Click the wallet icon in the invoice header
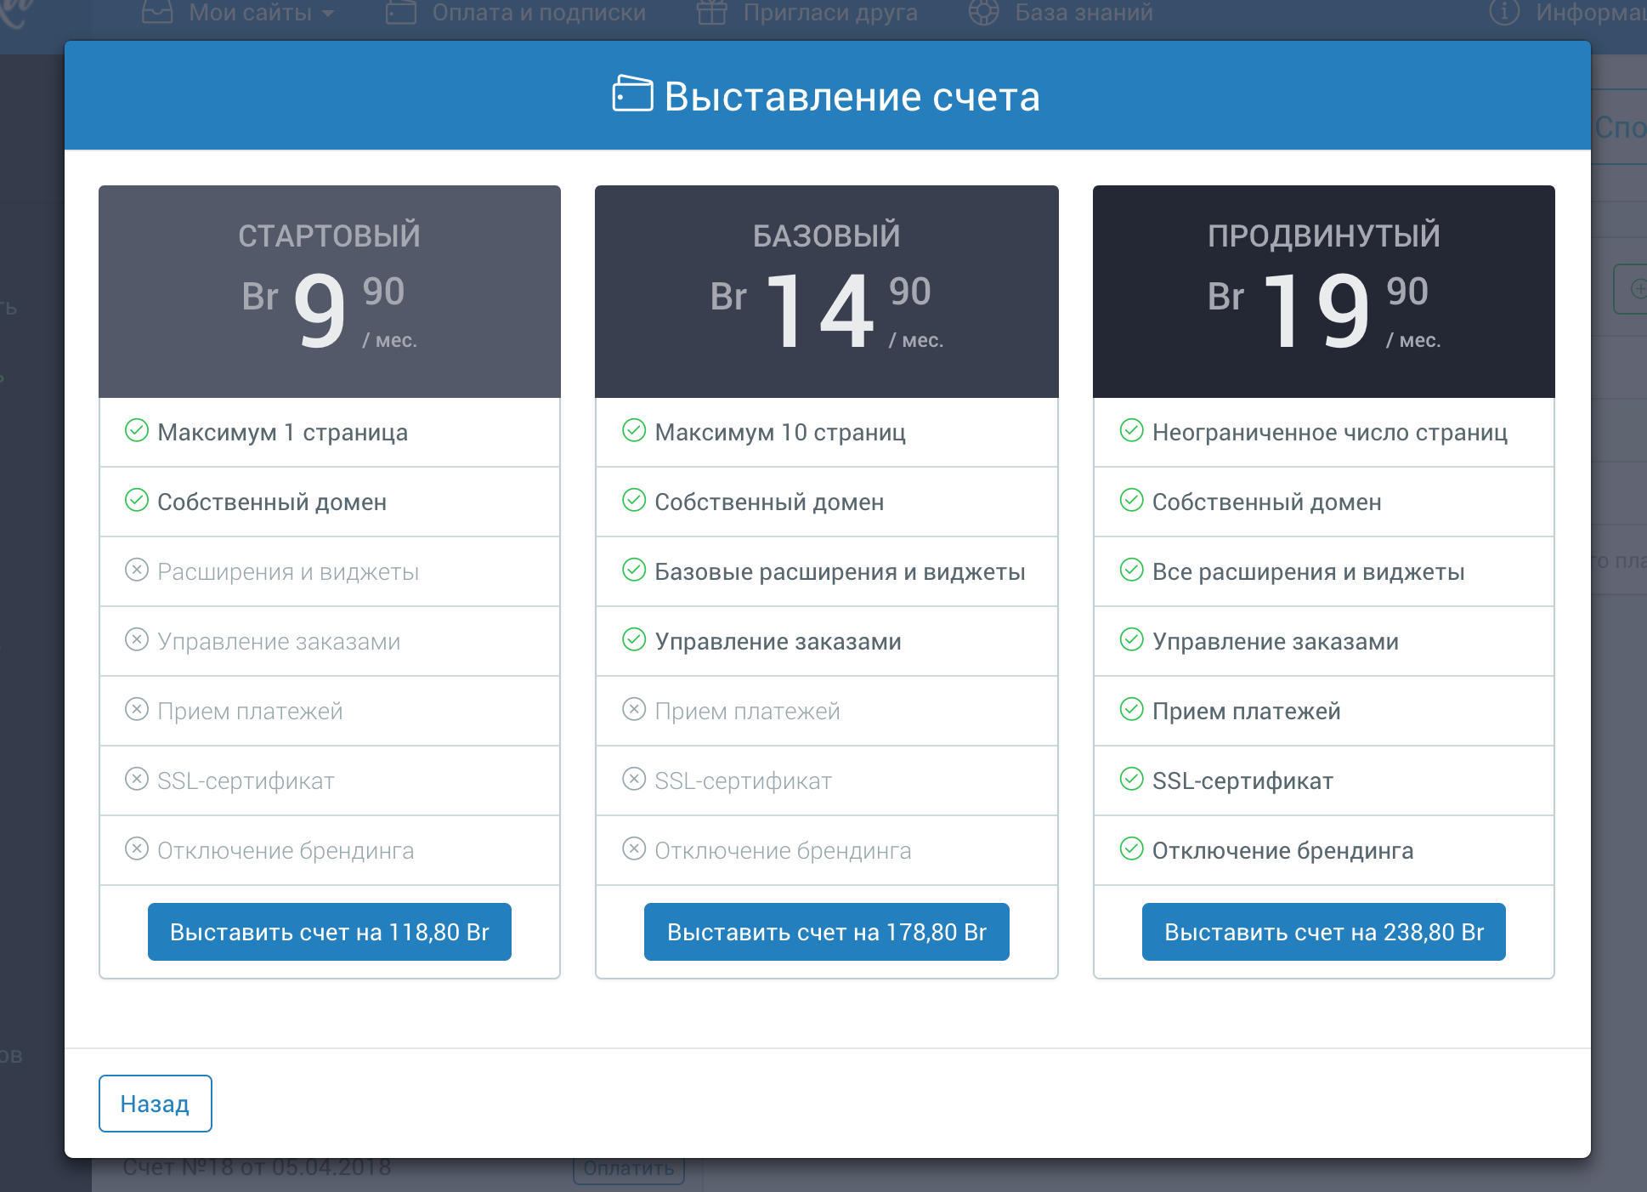This screenshot has width=1647, height=1192. 632,94
